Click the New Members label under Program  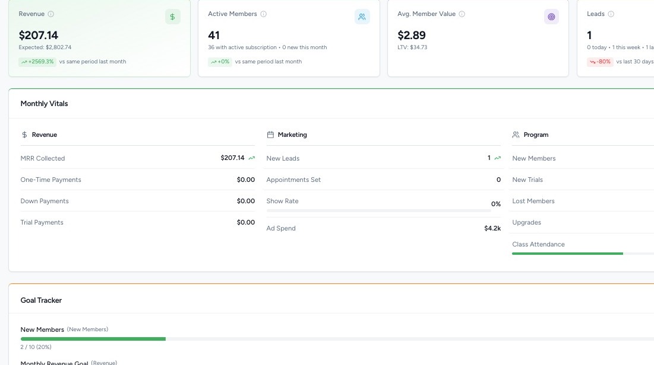534,158
